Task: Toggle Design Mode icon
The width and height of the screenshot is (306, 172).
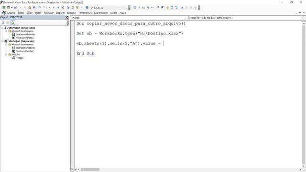Action: coord(63,8)
